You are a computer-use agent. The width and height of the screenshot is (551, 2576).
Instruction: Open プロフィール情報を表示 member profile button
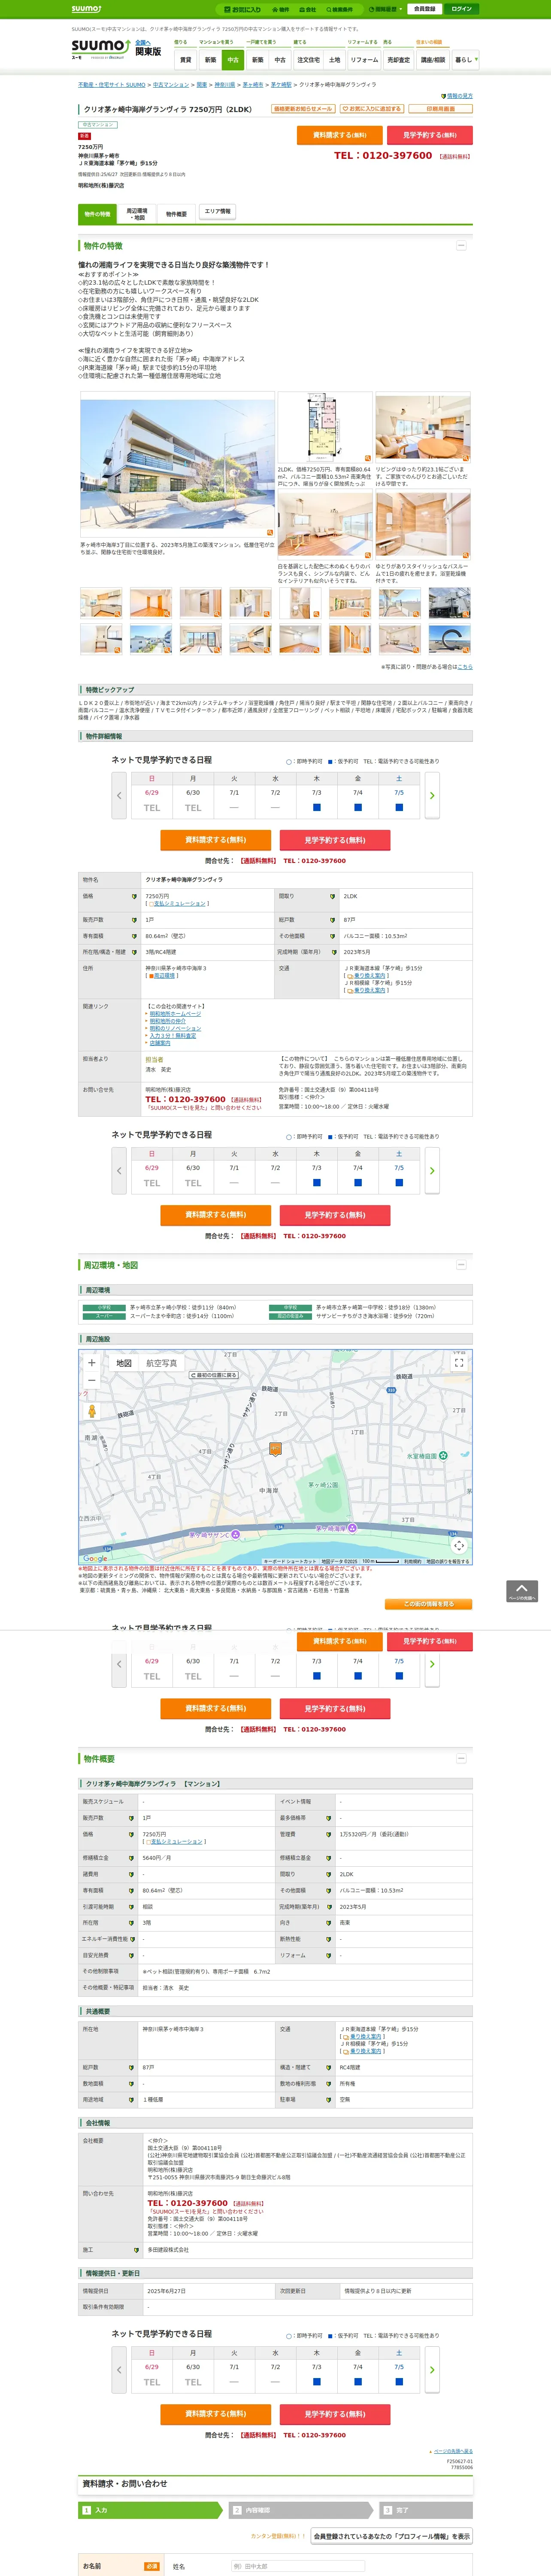391,2536
